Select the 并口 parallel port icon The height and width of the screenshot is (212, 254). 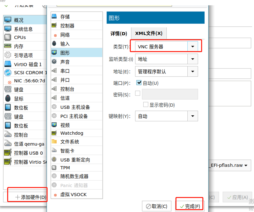[54, 80]
